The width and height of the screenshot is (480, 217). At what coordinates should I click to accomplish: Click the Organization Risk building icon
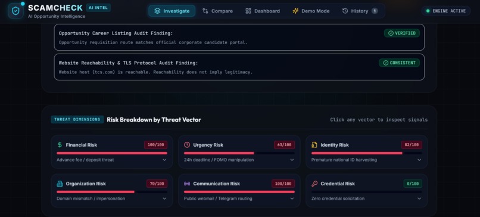pos(60,184)
